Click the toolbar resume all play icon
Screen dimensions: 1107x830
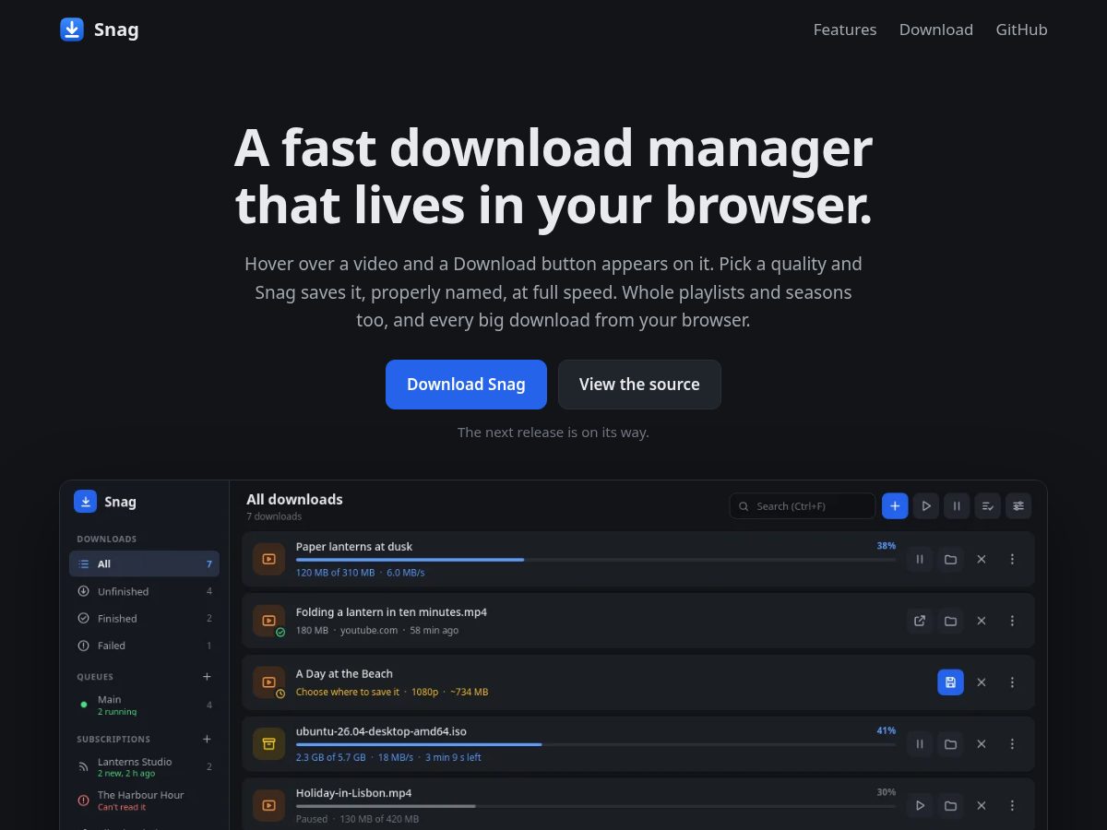tap(926, 505)
